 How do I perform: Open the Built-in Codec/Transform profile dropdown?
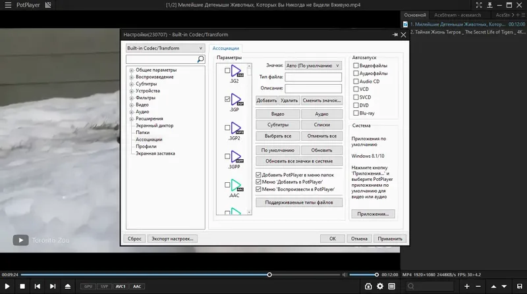tap(165, 48)
